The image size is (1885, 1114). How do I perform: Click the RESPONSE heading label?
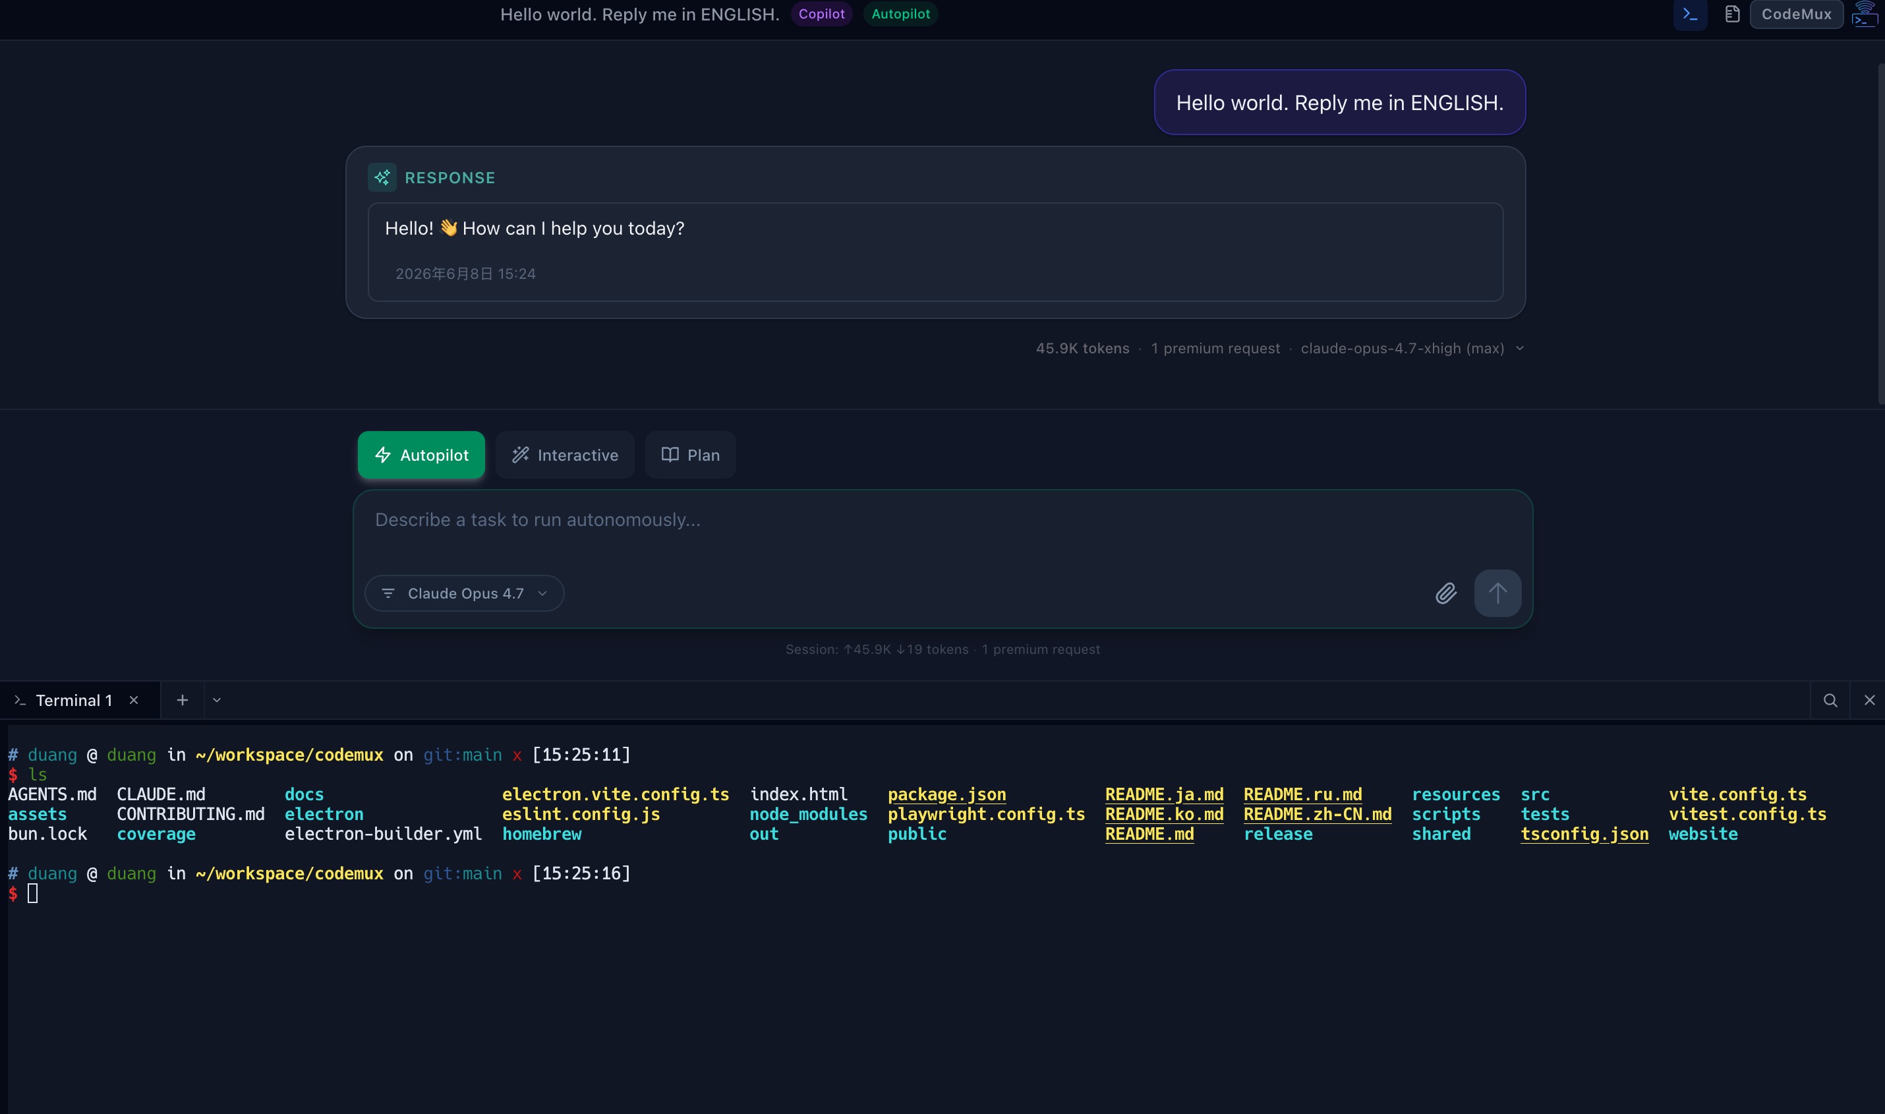point(450,178)
